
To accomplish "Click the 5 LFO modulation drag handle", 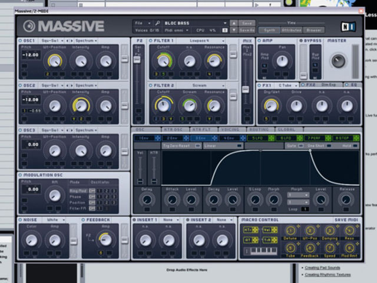I will 271,138.
